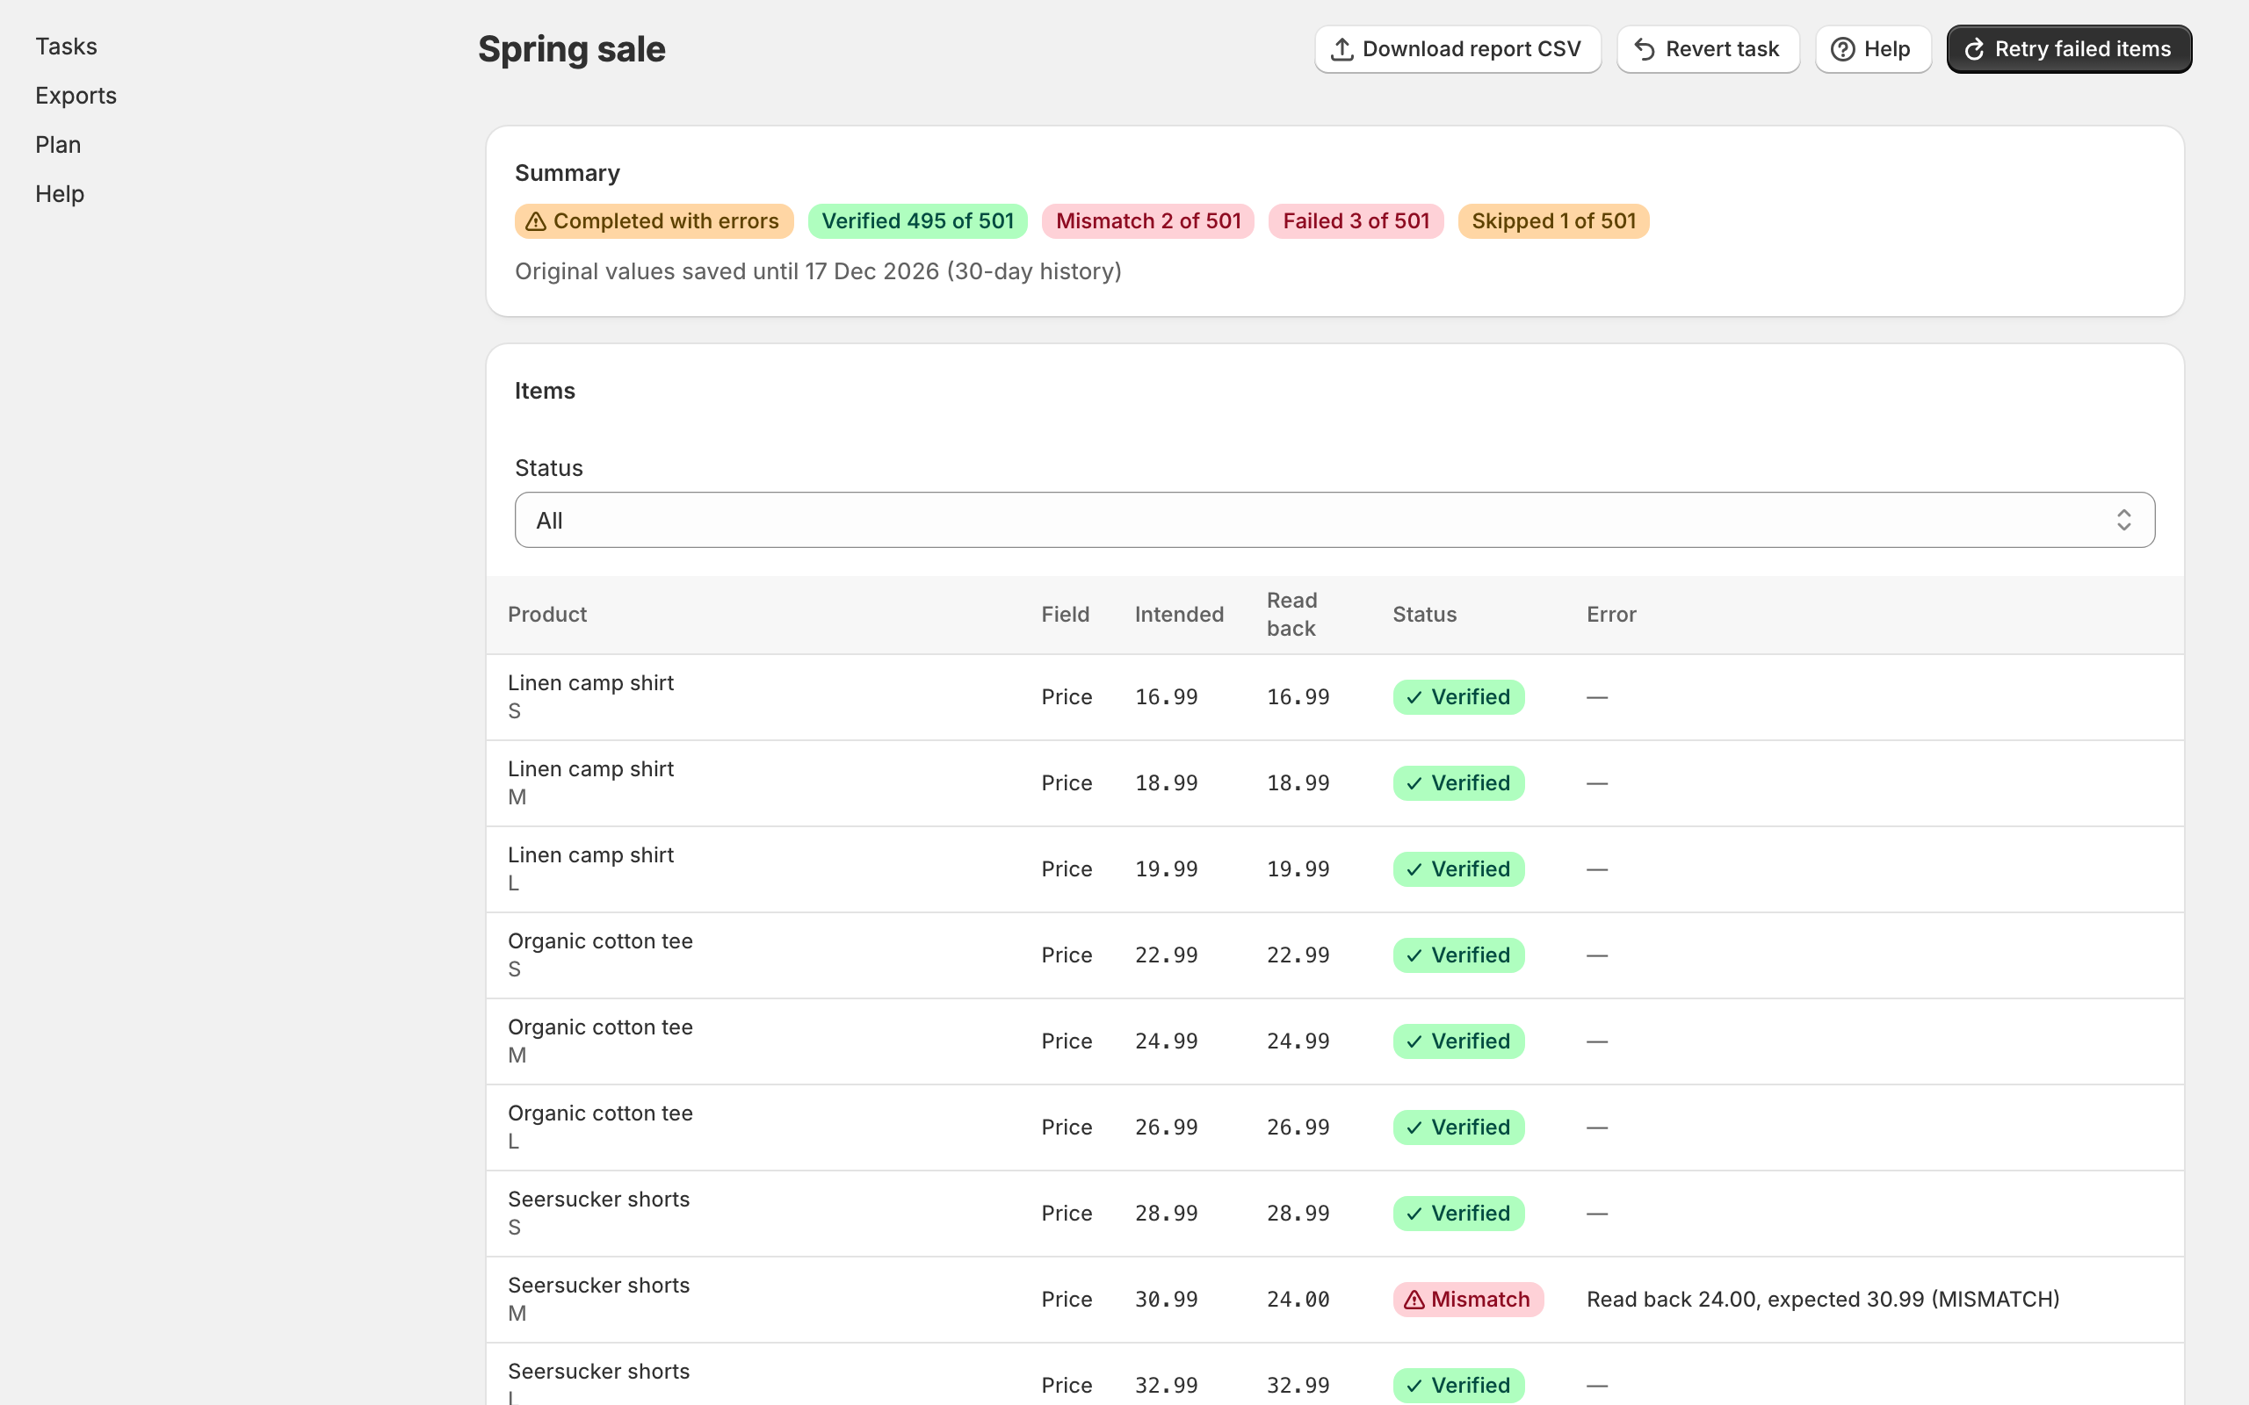The height and width of the screenshot is (1405, 2249).
Task: Click the Verified badge for Linen camp shirt L
Action: (1458, 869)
